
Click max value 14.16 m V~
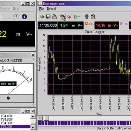(x=107, y=26)
